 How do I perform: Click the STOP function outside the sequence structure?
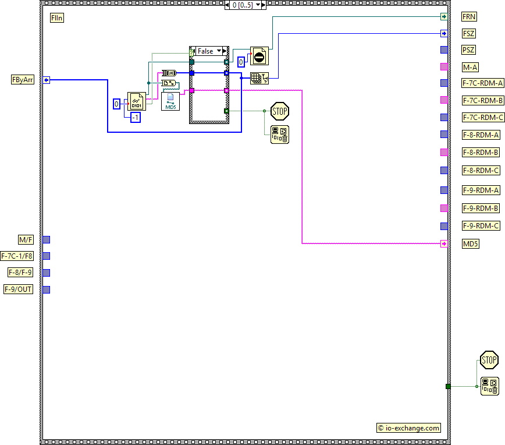pos(489,360)
